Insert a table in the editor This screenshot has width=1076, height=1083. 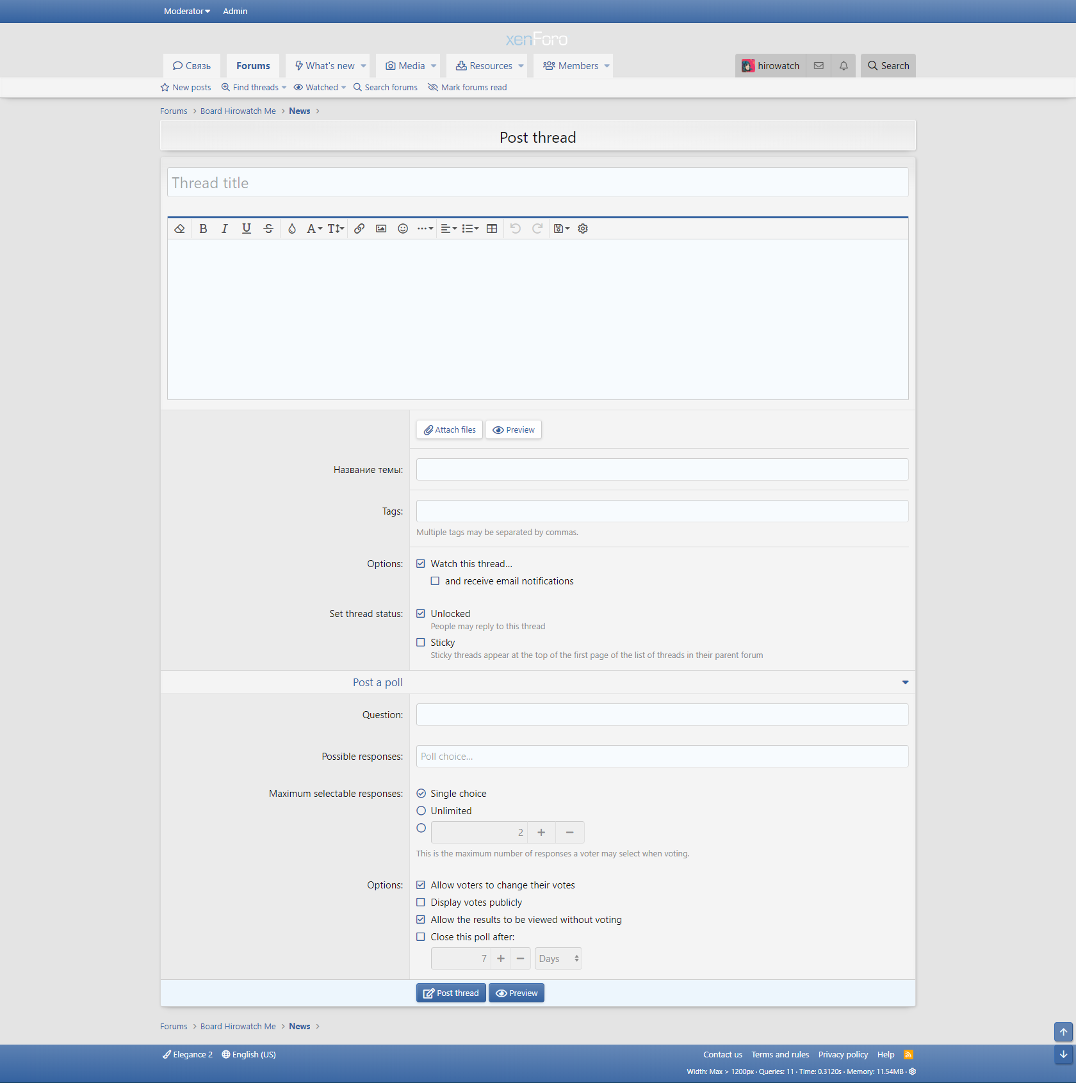[x=492, y=229]
